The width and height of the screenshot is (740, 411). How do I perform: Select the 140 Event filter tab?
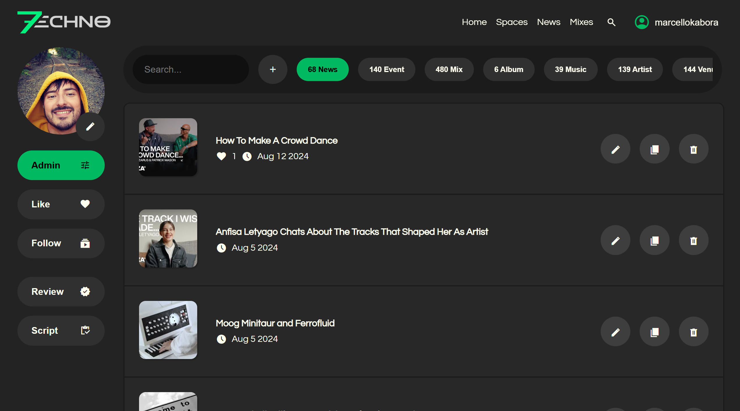pos(387,69)
